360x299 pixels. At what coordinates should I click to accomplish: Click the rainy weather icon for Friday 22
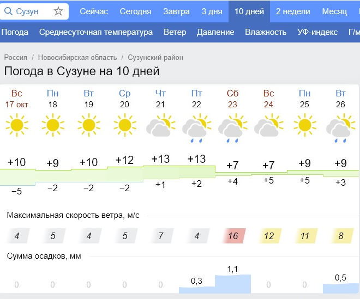click(196, 127)
